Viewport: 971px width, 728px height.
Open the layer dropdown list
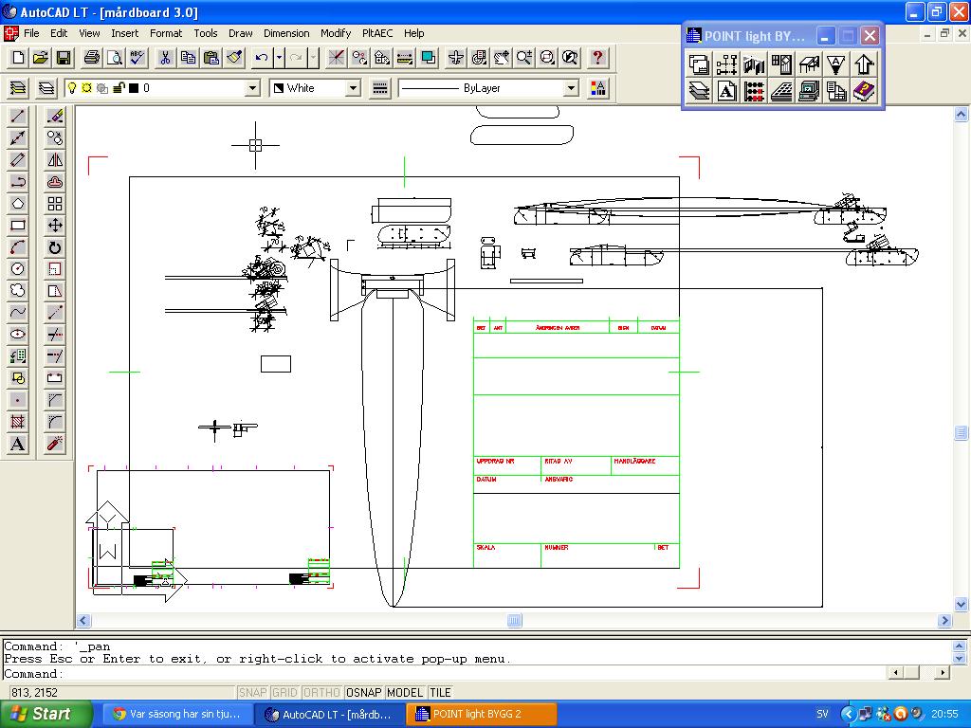252,88
